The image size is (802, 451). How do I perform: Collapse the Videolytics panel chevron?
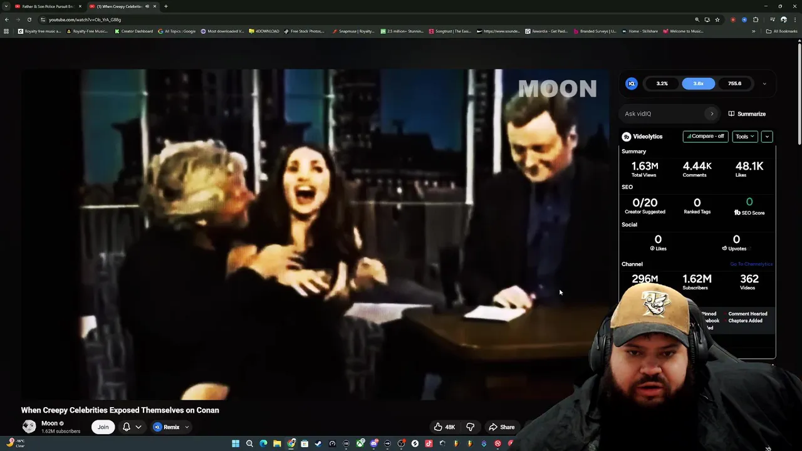click(767, 137)
